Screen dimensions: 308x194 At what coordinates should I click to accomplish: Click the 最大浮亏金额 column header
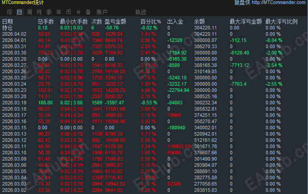pyautogui.click(x=246, y=21)
